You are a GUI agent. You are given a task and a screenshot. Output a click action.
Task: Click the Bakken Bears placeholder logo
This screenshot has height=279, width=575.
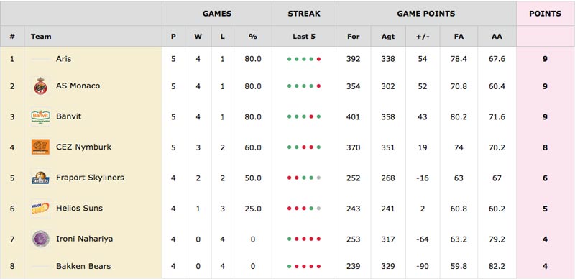click(41, 266)
